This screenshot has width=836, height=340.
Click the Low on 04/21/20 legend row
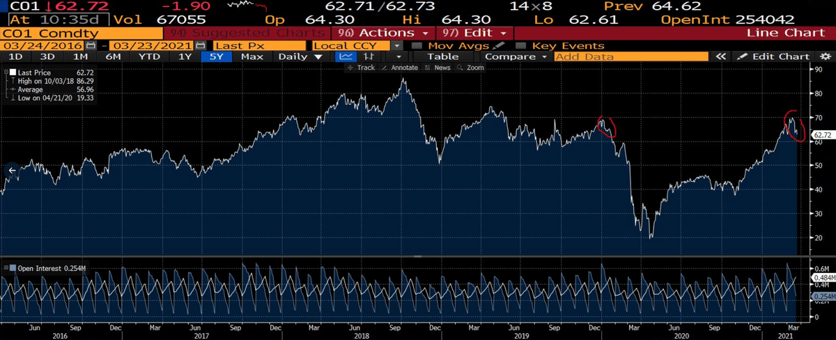pyautogui.click(x=54, y=98)
